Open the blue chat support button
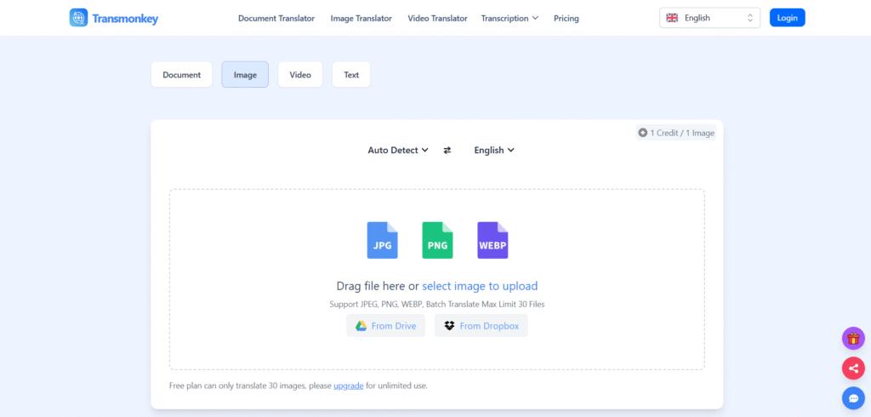This screenshot has width=871, height=417. (x=853, y=398)
